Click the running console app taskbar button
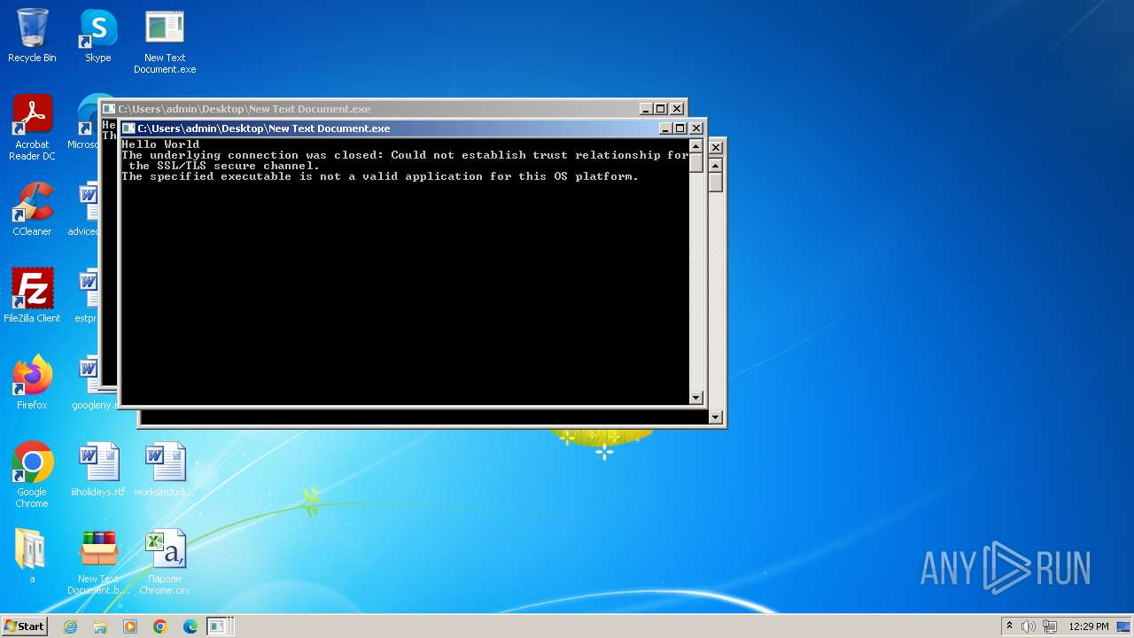The height and width of the screenshot is (638, 1134). click(x=218, y=626)
